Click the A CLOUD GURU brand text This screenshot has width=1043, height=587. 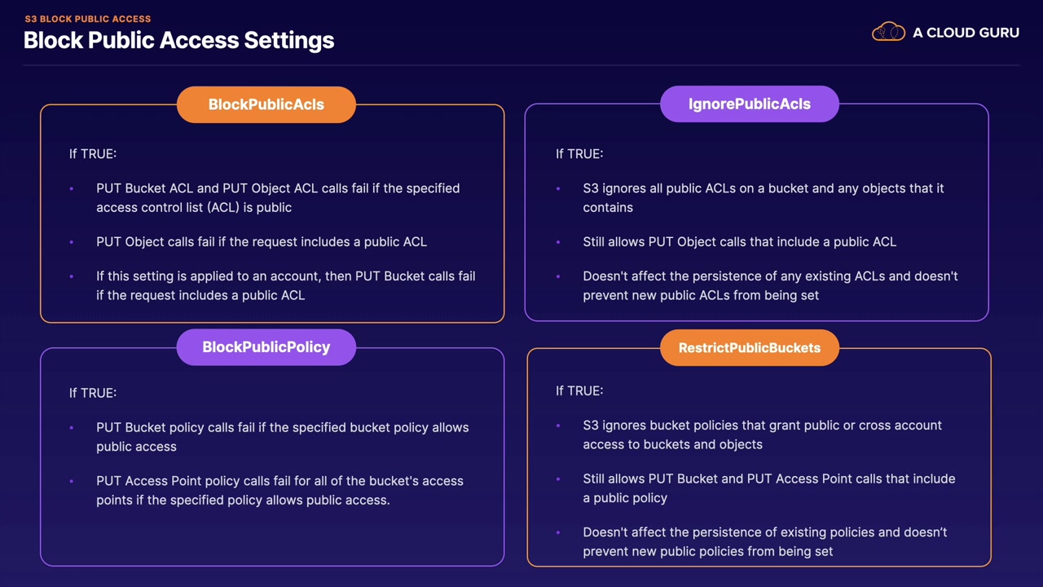coord(966,33)
